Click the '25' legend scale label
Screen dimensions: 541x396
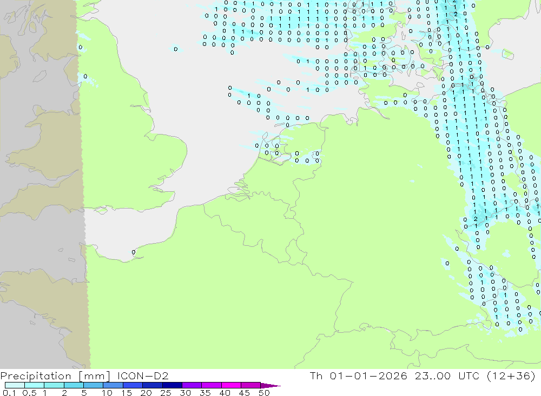[166, 393]
